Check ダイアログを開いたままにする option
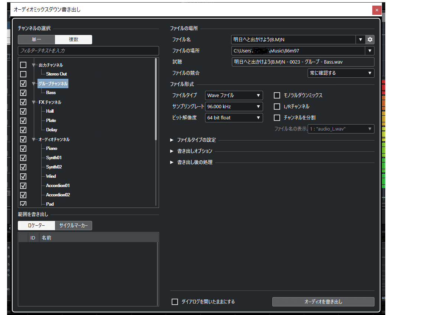Image resolution: width=428 pixels, height=315 pixels. pos(175,302)
